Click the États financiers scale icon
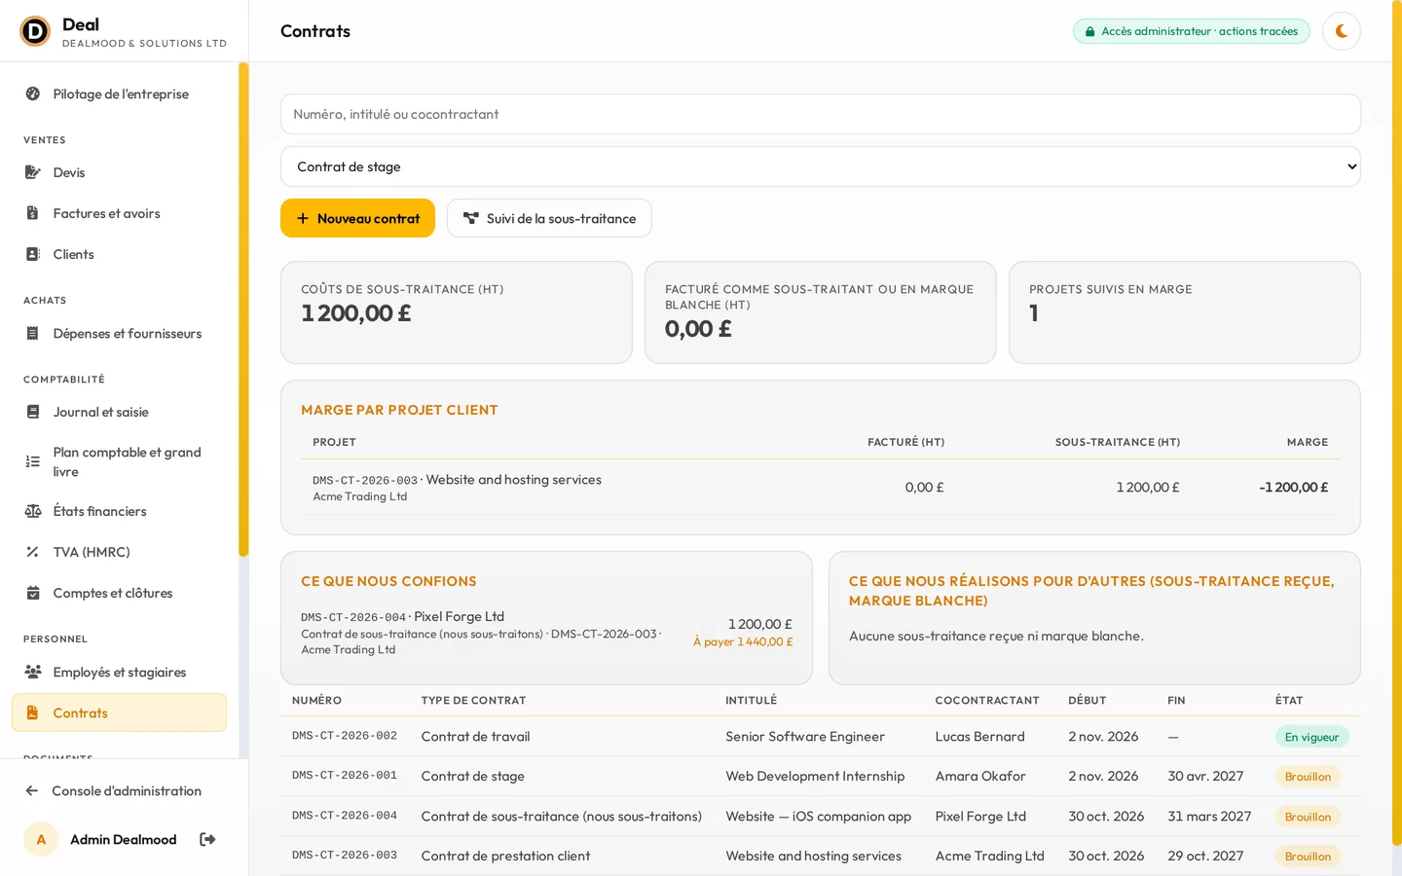Screen dimensions: 1402x876 [x=33, y=511]
